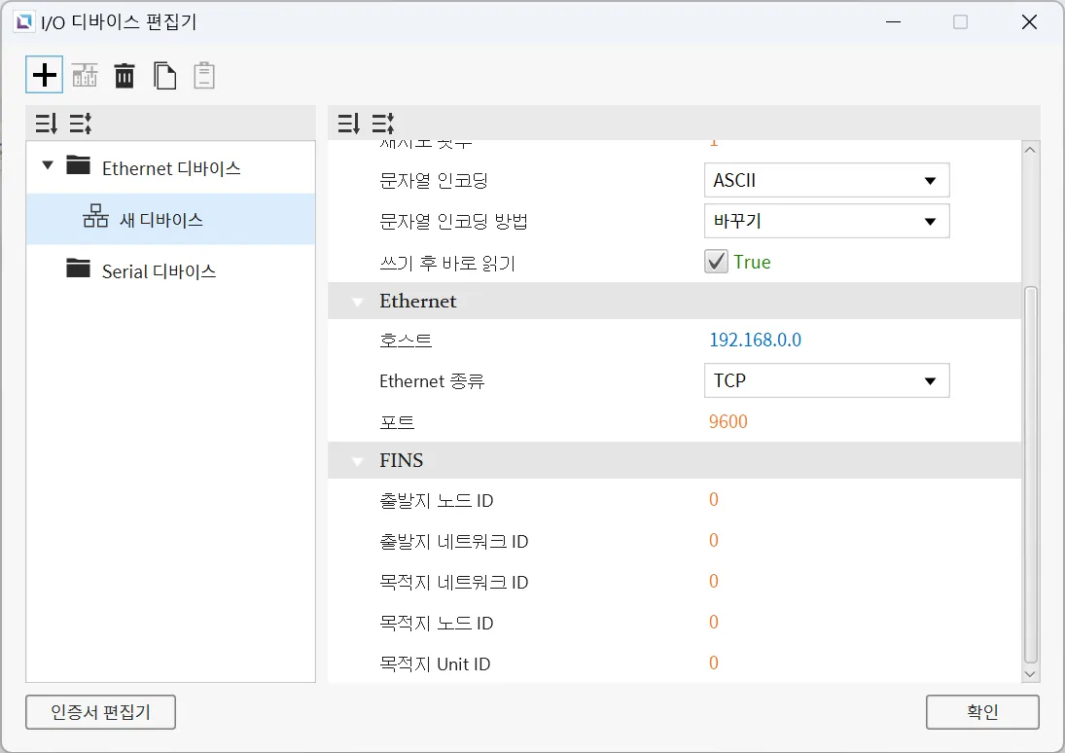Image resolution: width=1065 pixels, height=753 pixels.
Task: Collapse all property categories icon
Action: click(x=382, y=124)
